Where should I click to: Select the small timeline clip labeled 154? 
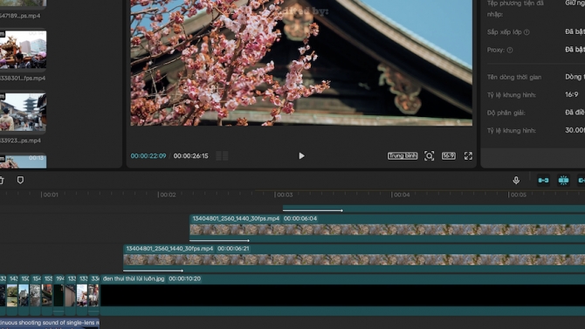coord(36,295)
